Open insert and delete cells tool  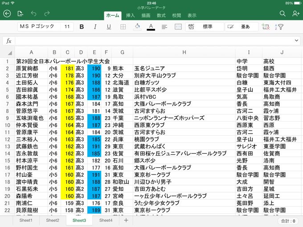click(x=266, y=27)
